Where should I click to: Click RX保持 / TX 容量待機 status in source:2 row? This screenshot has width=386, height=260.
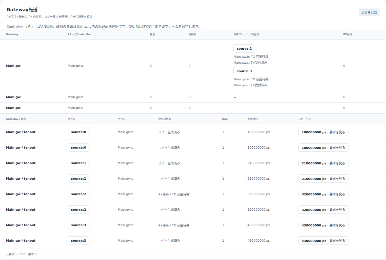coord(174,194)
